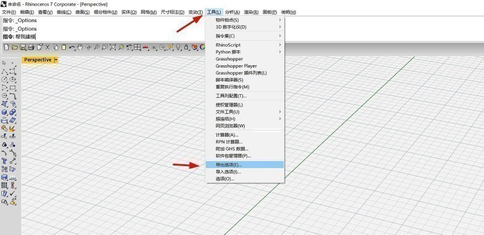The image size is (484, 235).
Task: Click the New file icon
Action: pos(7,47)
